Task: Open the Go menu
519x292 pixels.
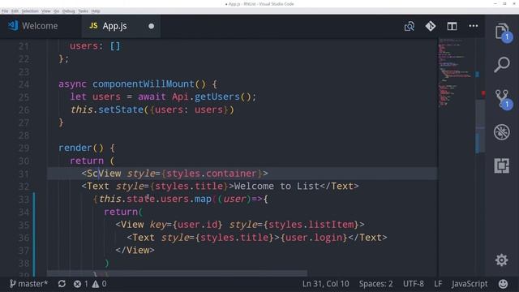Action: click(56, 11)
